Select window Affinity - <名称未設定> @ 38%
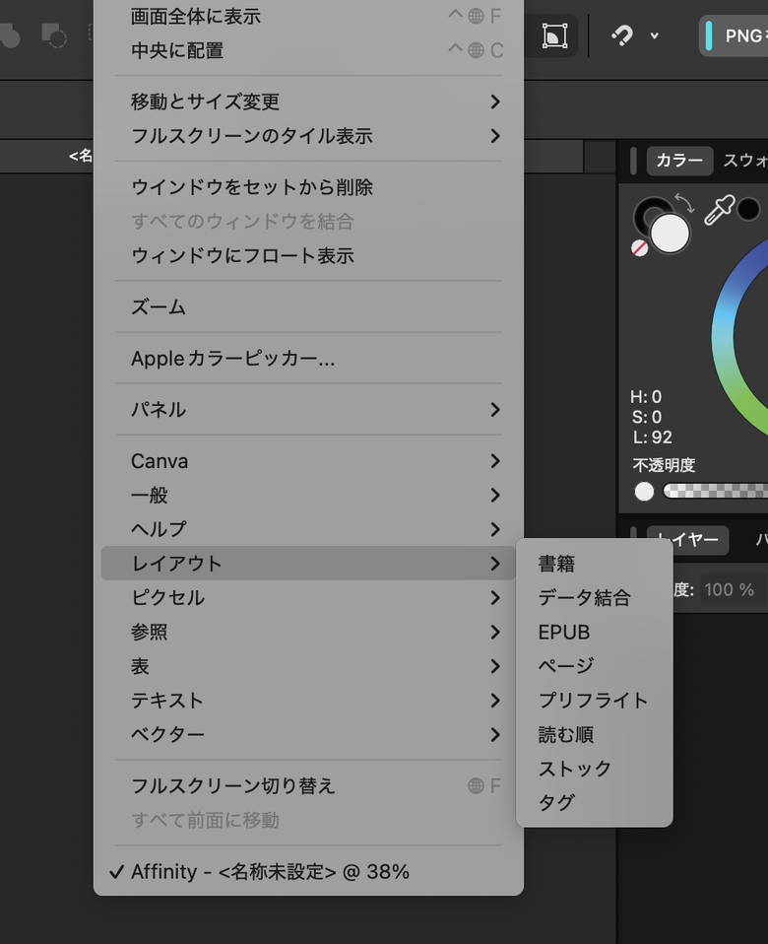The image size is (768, 944). (308, 872)
